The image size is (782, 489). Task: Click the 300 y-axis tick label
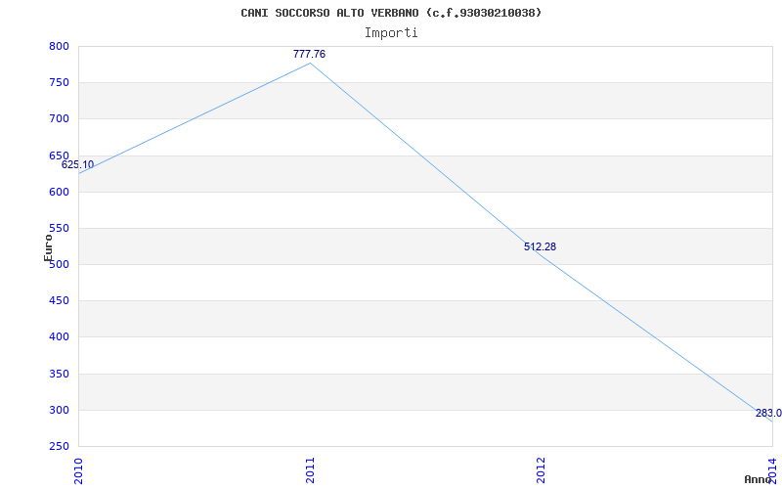tap(59, 411)
